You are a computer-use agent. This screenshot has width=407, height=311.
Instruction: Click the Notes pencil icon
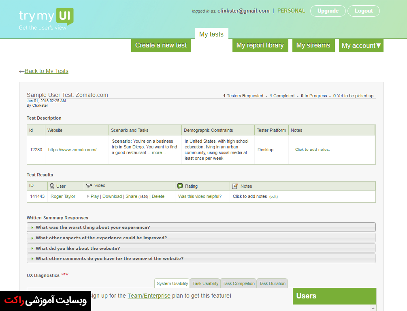235,186
